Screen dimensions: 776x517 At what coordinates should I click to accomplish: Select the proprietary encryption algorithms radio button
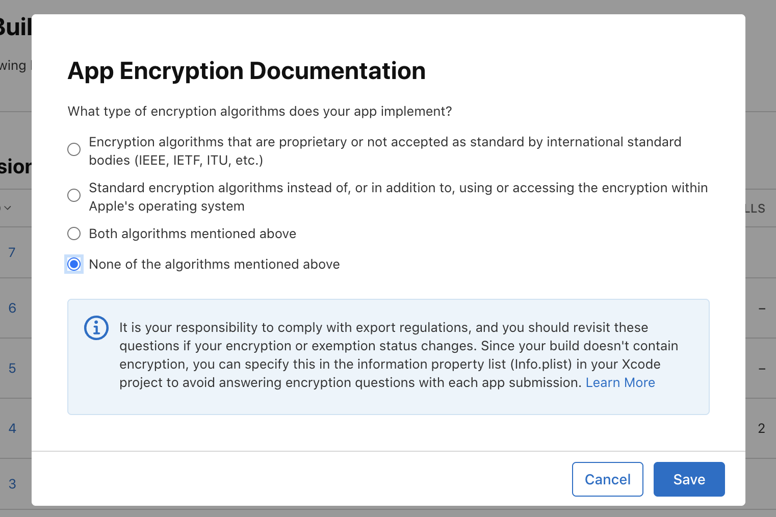(x=74, y=149)
